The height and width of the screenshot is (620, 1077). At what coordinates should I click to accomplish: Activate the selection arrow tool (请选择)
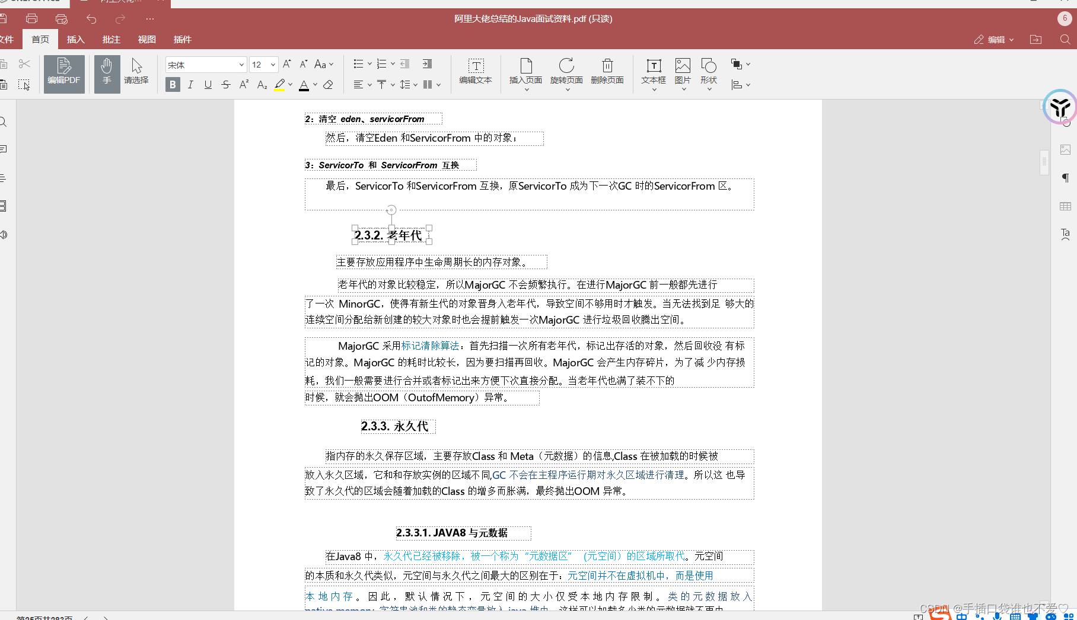(136, 72)
